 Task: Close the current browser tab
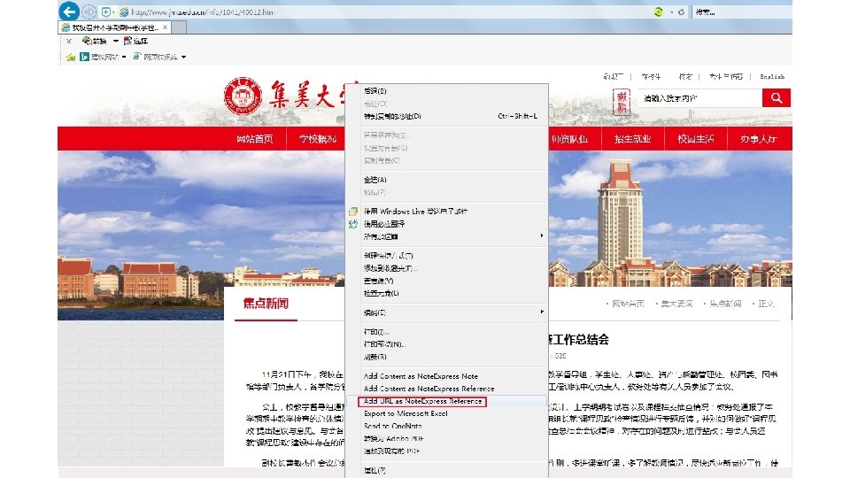(166, 27)
